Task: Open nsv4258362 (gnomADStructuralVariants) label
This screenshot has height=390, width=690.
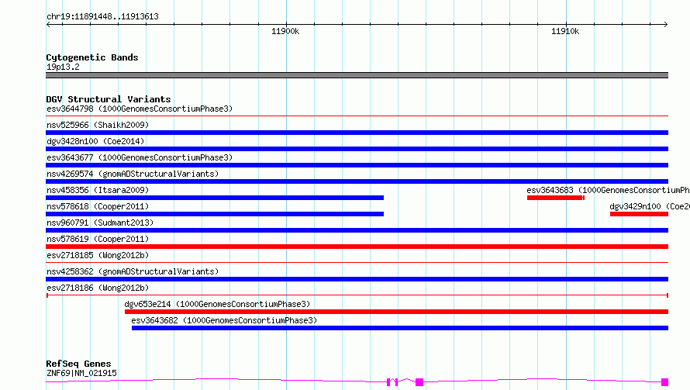Action: 133,271
